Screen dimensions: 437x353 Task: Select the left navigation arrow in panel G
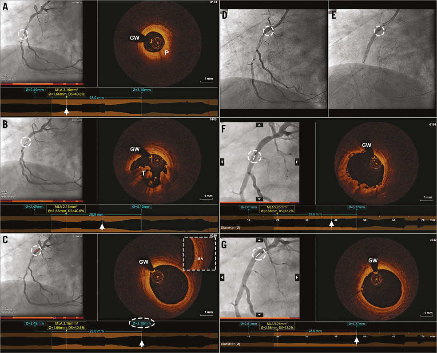(x=222, y=277)
